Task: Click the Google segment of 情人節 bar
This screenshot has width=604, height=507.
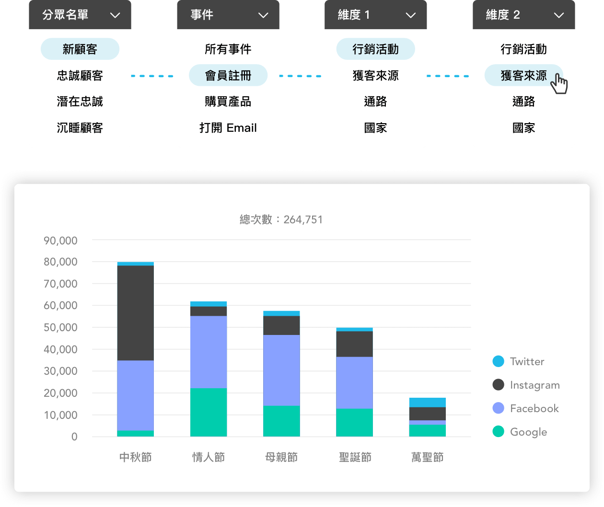Action: pyautogui.click(x=209, y=412)
